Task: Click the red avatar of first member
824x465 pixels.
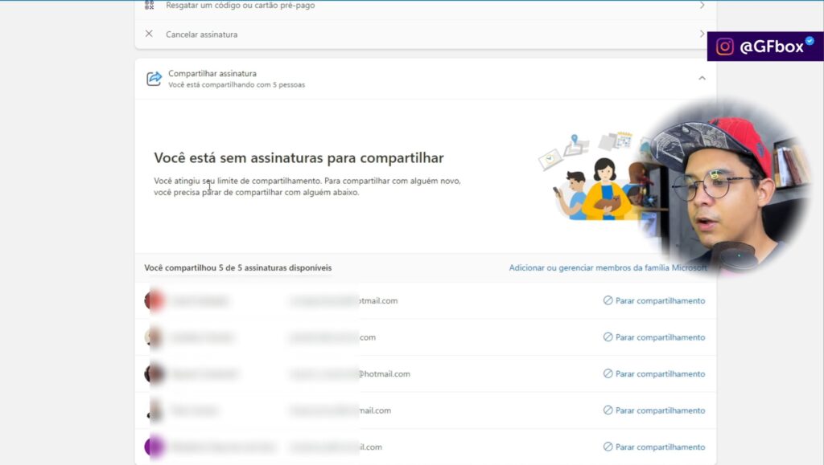Action: tap(154, 300)
